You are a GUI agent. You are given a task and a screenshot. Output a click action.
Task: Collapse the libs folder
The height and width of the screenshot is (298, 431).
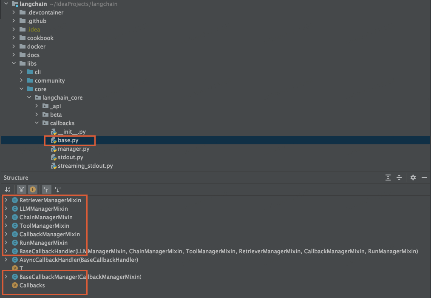tap(14, 63)
